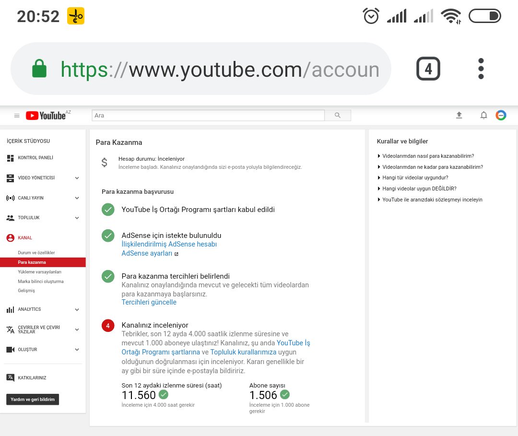The width and height of the screenshot is (518, 436).
Task: Click the 1.506 subscriber count value
Action: coord(263,395)
